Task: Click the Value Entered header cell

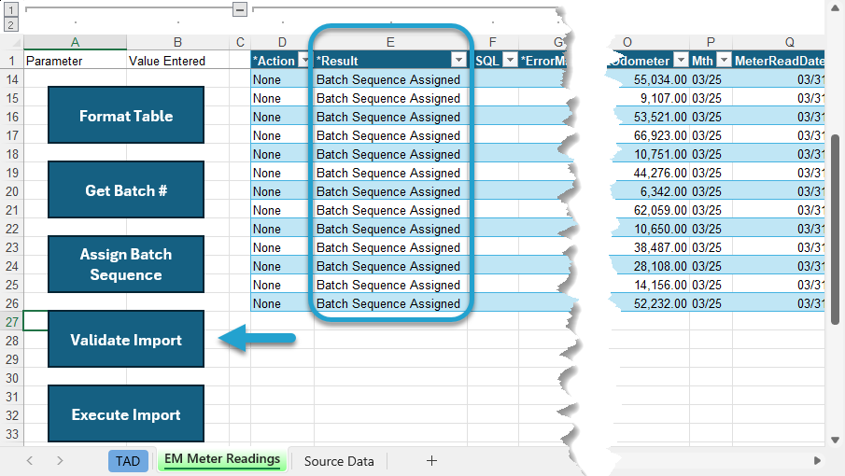Action: pyautogui.click(x=177, y=61)
